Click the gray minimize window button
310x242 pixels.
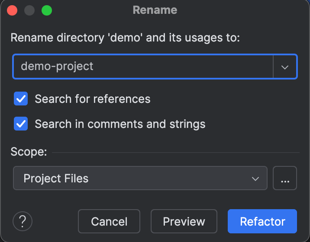click(x=29, y=10)
